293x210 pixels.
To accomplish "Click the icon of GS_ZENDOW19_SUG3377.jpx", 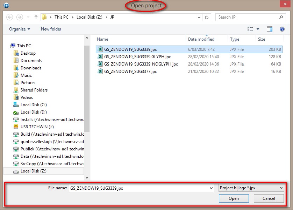I will [x=100, y=72].
